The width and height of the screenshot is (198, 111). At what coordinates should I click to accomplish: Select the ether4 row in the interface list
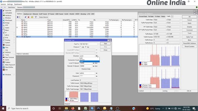point(77,27)
